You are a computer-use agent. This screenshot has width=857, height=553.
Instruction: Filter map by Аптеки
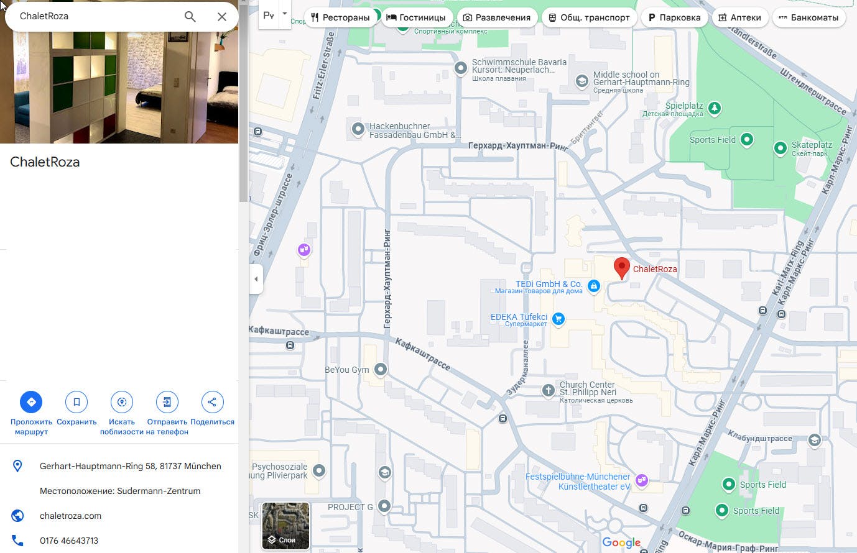click(x=739, y=17)
